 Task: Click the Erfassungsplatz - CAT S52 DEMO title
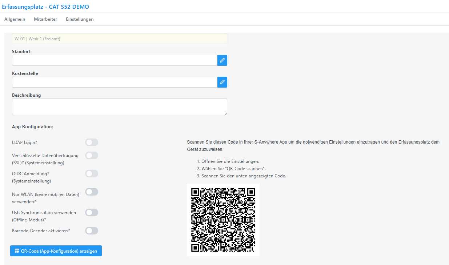click(45, 7)
